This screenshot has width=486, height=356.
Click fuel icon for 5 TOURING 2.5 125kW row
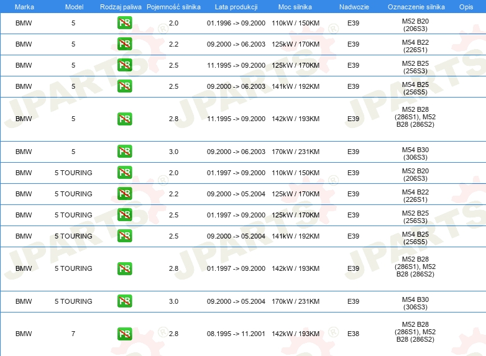(124, 215)
